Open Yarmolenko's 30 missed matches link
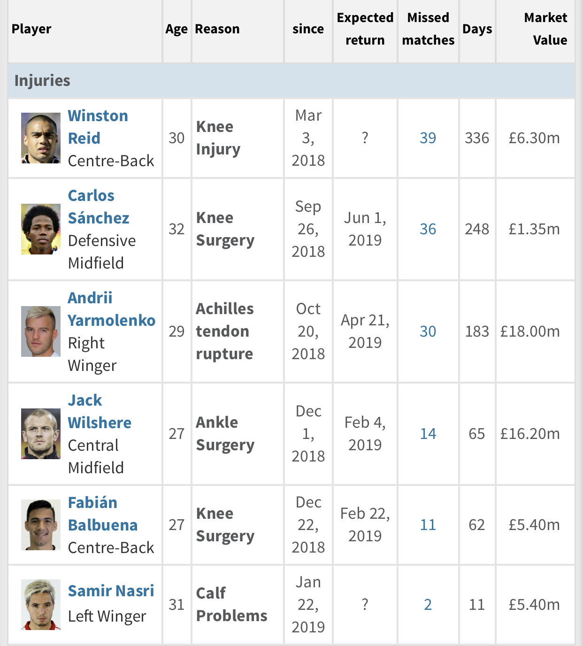This screenshot has width=583, height=646. [x=428, y=331]
